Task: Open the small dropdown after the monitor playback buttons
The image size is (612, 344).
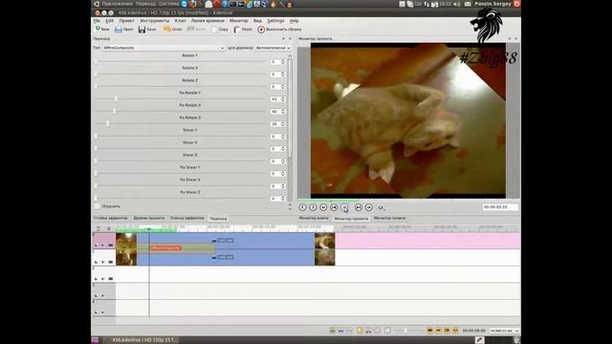Action: tap(381, 208)
